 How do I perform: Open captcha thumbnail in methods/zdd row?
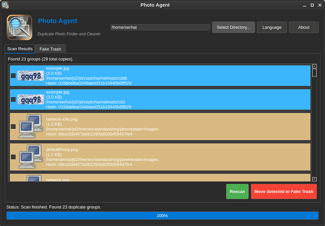tap(31, 99)
